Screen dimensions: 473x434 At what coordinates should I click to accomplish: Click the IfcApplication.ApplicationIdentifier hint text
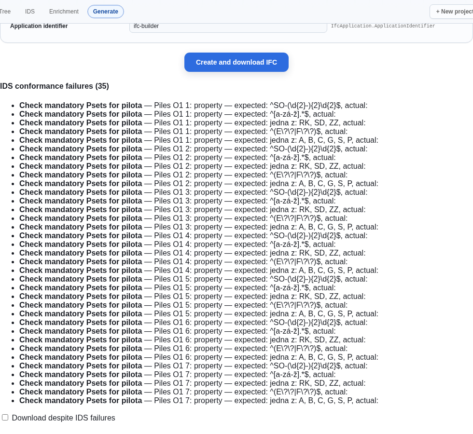point(383,26)
